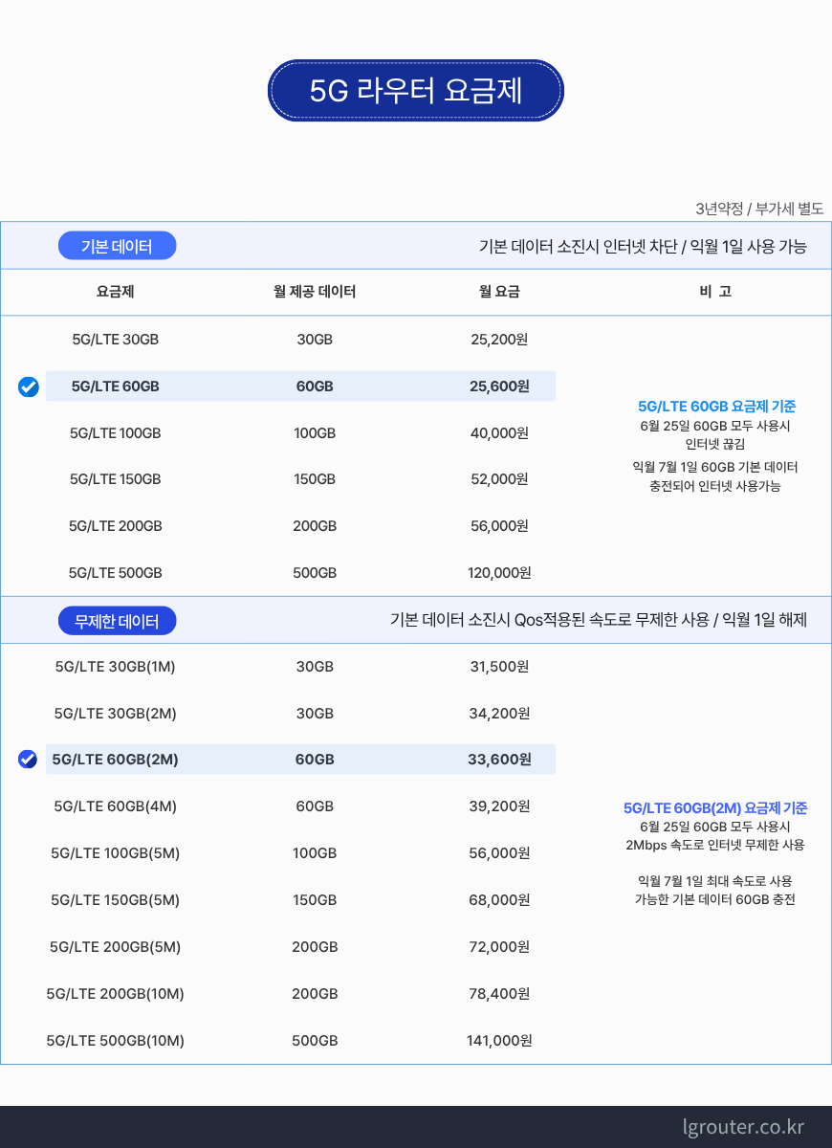Select the 5G/LTE 200GB(5M) plan name

point(115,947)
